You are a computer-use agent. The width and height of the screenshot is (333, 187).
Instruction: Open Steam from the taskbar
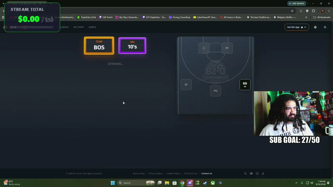(x=205, y=183)
